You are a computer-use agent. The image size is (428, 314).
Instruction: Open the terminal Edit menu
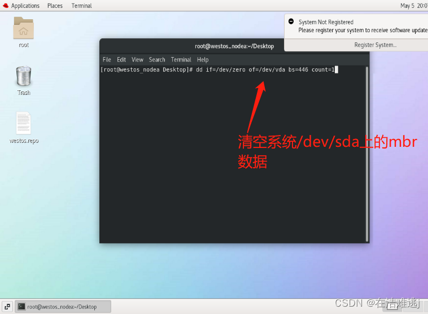[x=121, y=59]
